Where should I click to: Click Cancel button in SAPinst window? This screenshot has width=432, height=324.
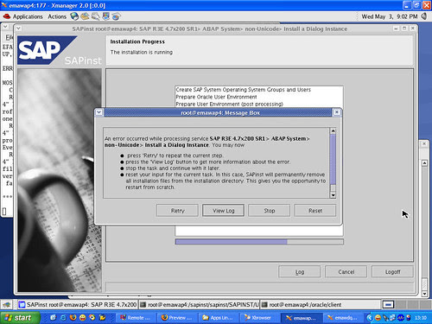(x=346, y=271)
